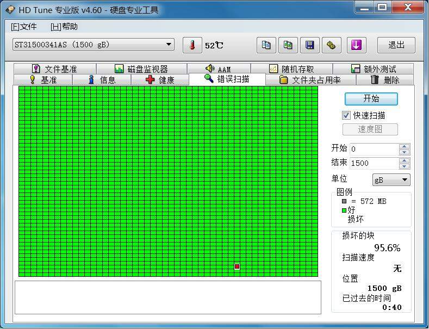Click the green 好 legend swatch

(344, 210)
